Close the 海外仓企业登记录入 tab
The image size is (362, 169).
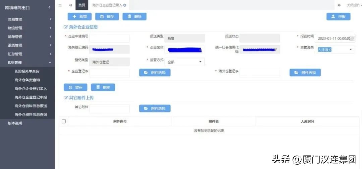[125, 5]
